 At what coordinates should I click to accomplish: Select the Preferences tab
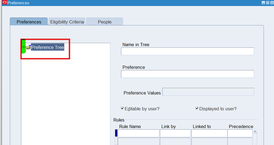29,22
